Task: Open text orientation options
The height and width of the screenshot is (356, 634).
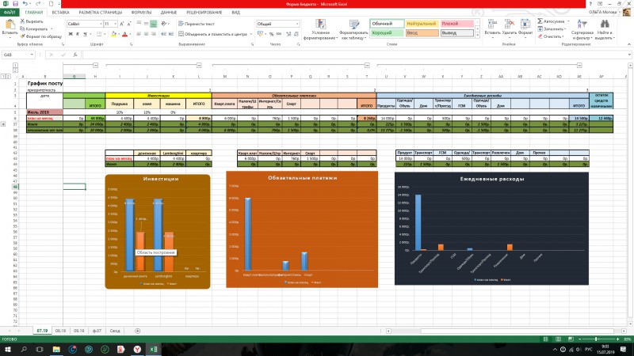Action: [165, 24]
